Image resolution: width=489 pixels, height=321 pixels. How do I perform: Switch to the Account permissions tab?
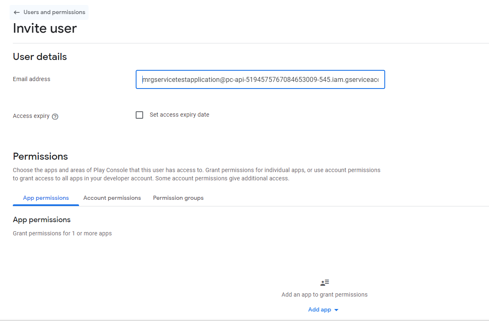click(x=112, y=198)
